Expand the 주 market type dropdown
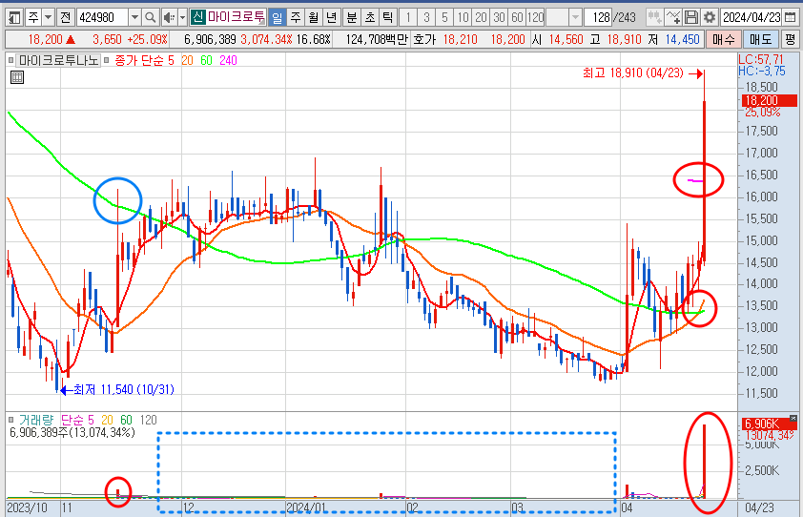This screenshot has width=803, height=517. (x=48, y=18)
